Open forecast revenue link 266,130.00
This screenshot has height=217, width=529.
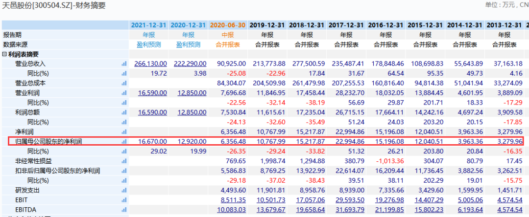click(150, 64)
